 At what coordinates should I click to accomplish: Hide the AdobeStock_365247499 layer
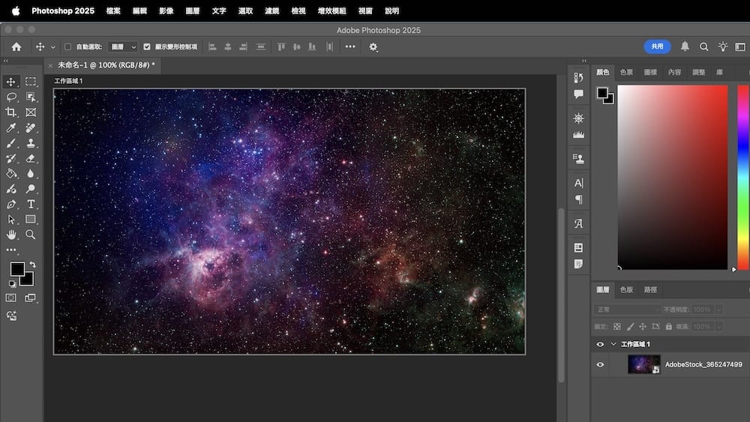(x=600, y=364)
